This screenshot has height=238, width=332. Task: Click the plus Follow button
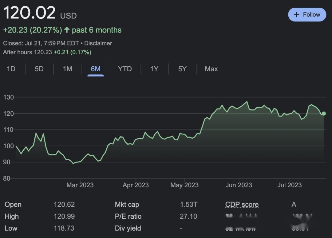coord(307,15)
